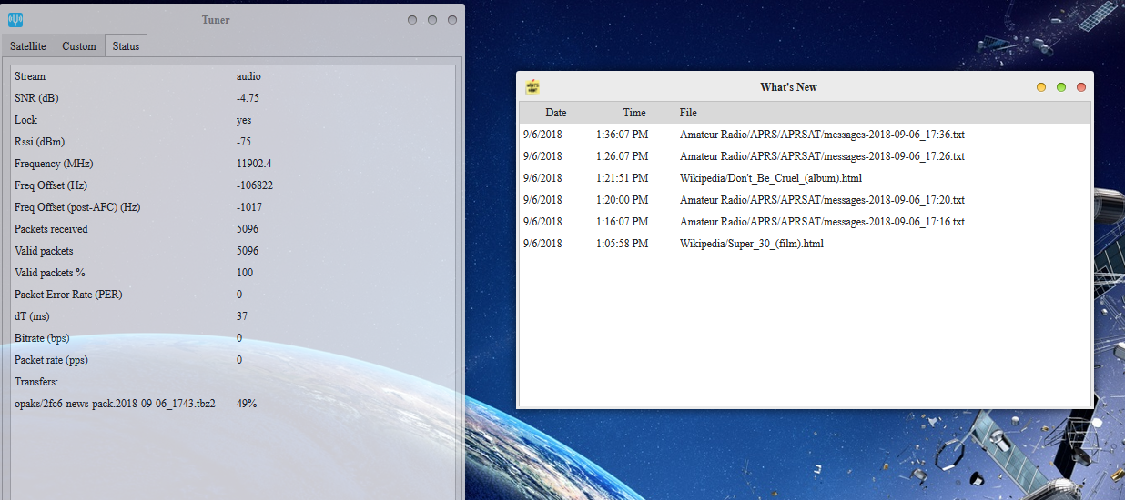Maximize the What's New window with green button
Screen dimensions: 1125x500
(x=1061, y=87)
